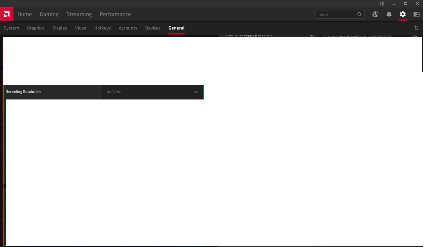The height and width of the screenshot is (247, 424).
Task: Collapse the app using the panel toggle icon
Action: click(x=416, y=14)
